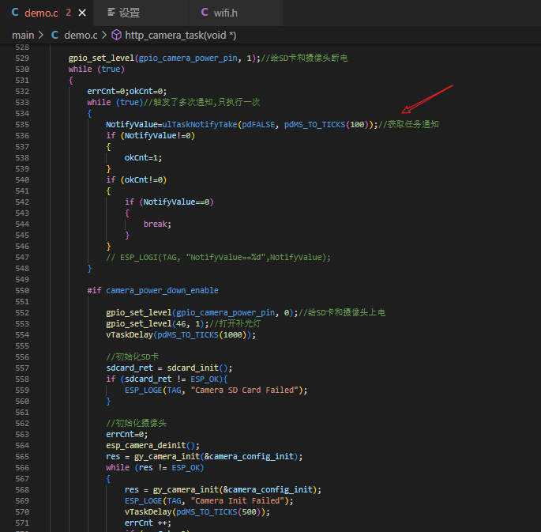Click while (res != ESP_OK) line
Screen dimensions: 541x532
point(155,468)
